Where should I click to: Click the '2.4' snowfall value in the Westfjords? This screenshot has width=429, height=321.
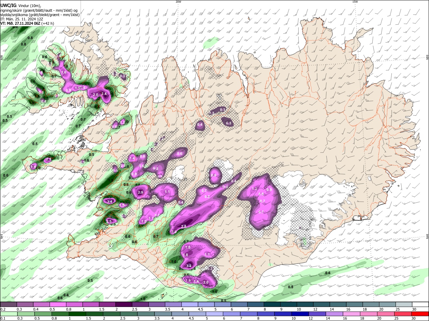coord(104,94)
